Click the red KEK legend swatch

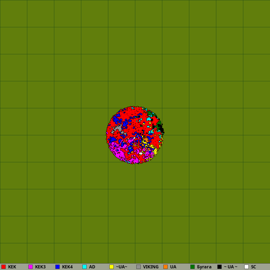(4, 267)
